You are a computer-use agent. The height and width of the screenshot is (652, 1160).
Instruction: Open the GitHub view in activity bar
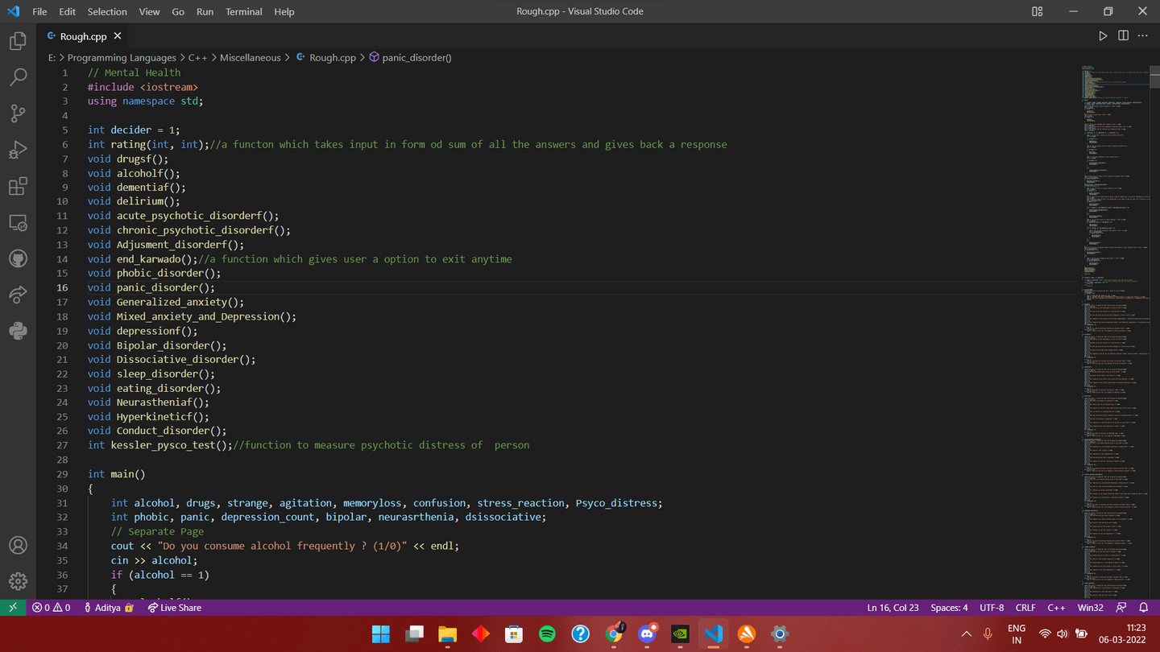pyautogui.click(x=18, y=258)
